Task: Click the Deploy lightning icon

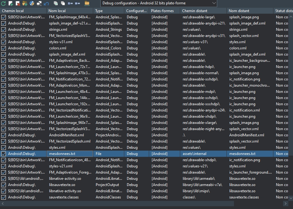Action: tap(32, 3)
